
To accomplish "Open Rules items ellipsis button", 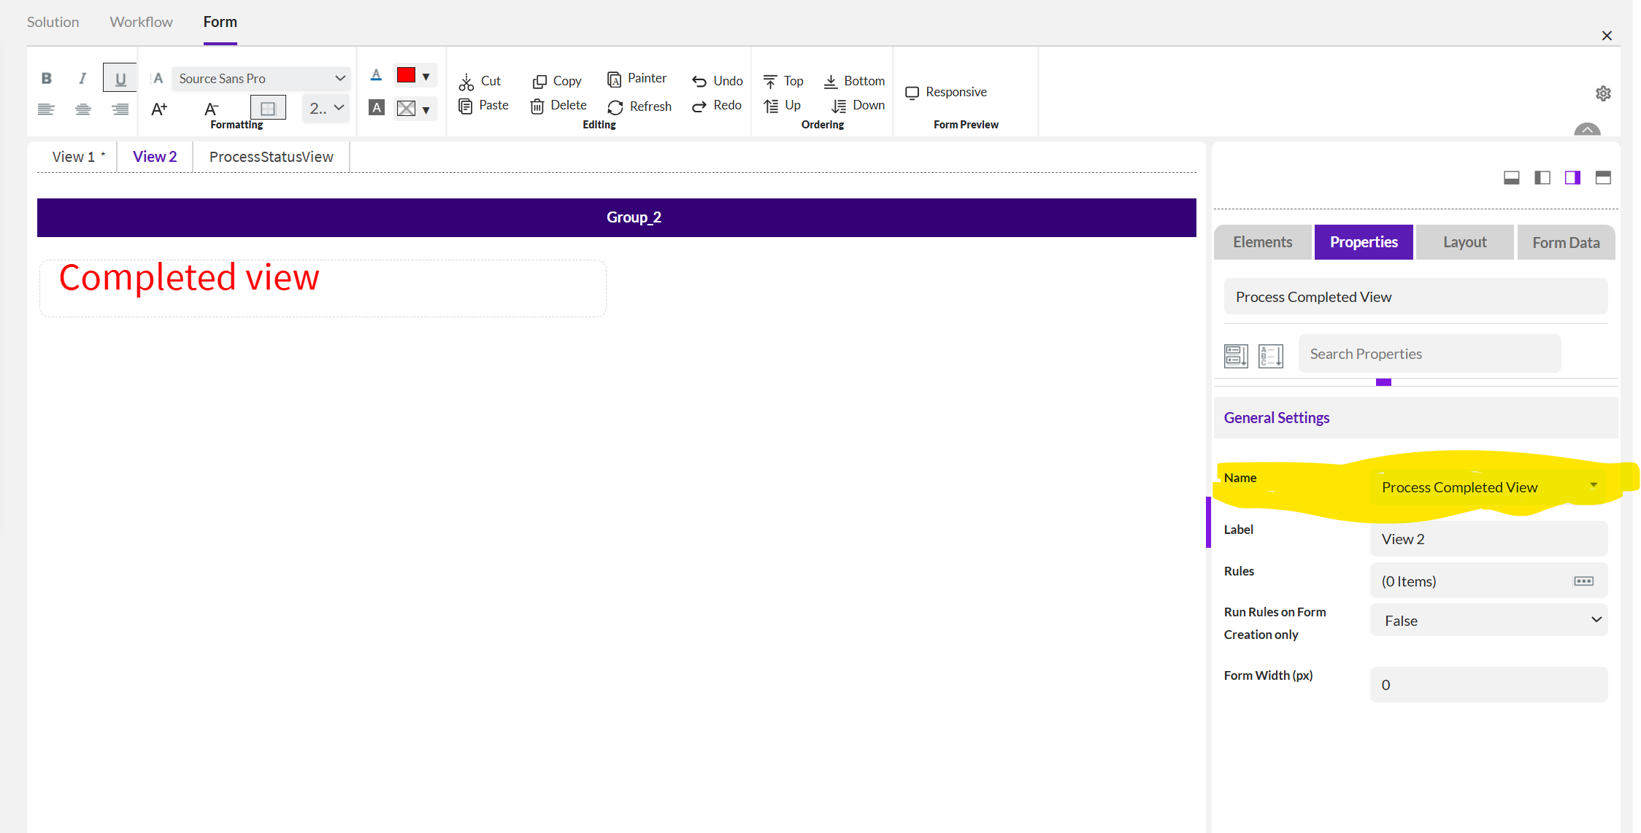I will click(1583, 581).
